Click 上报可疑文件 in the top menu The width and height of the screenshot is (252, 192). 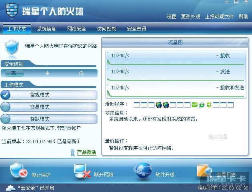click(x=219, y=16)
